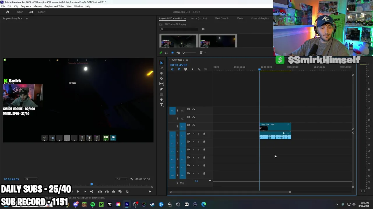Click Export Frame camera button

click(x=114, y=192)
